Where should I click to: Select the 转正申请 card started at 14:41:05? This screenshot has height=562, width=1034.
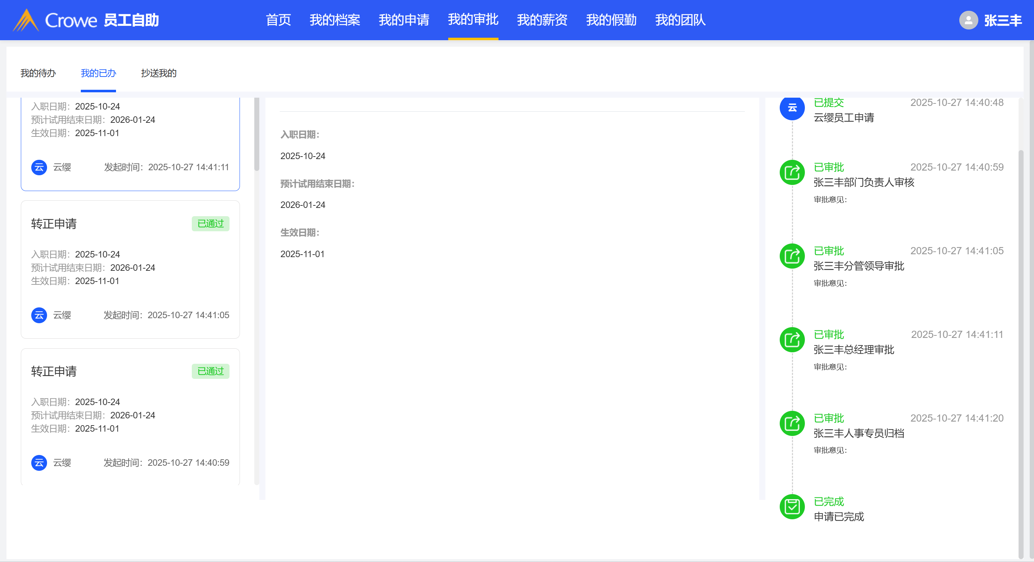click(x=130, y=269)
